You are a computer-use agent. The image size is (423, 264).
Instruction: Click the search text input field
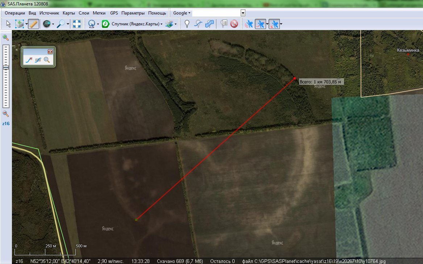coord(216,13)
